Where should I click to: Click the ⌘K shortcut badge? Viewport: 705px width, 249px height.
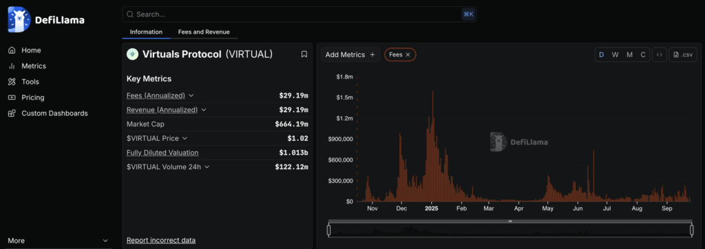tap(468, 14)
